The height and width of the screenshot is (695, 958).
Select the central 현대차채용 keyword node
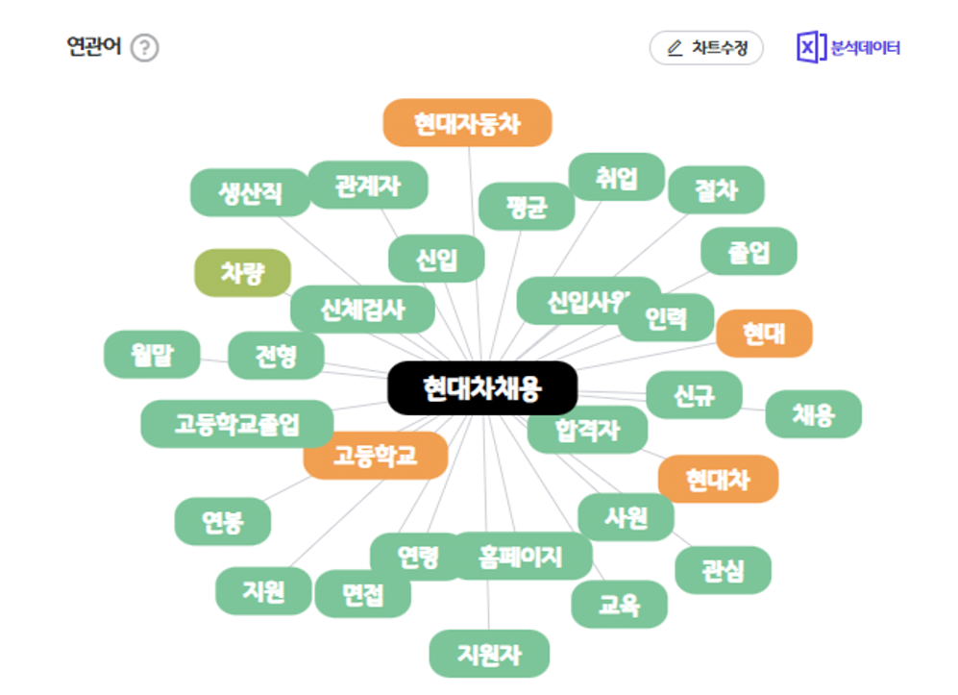[482, 388]
